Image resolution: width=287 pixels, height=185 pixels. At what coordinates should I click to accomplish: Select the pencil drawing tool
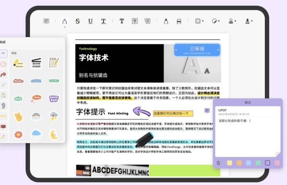pyautogui.click(x=166, y=21)
